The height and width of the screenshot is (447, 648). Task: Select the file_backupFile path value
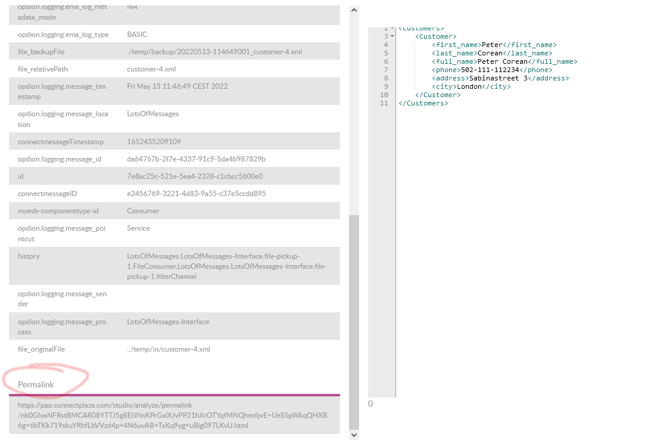click(x=214, y=52)
